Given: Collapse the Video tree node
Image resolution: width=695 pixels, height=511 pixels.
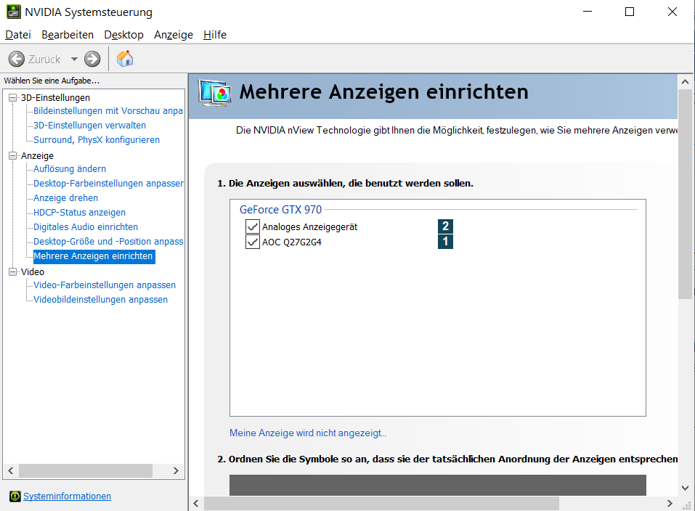Looking at the screenshot, I should pyautogui.click(x=13, y=271).
